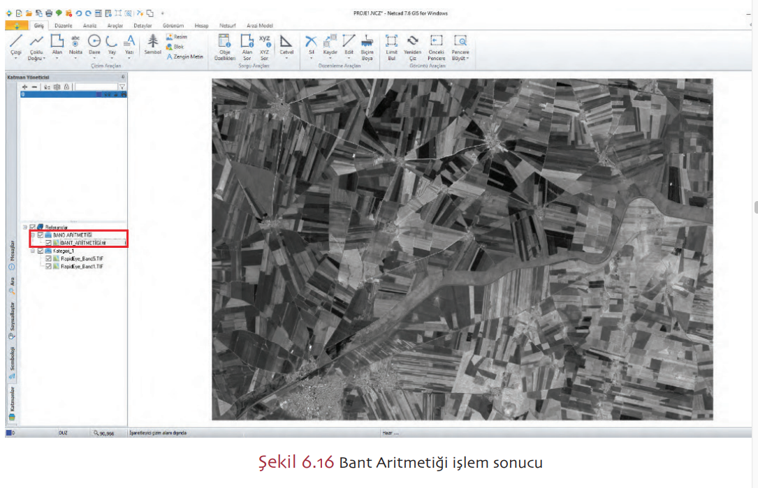Viewport: 758px width, 488px height.
Task: Click Yeniden Çiz redraw icon
Action: [413, 42]
